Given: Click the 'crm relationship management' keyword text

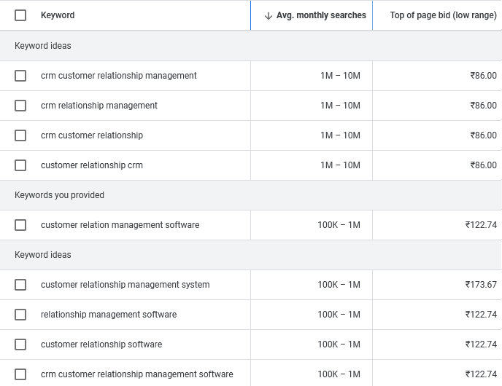Looking at the screenshot, I should coord(99,106).
